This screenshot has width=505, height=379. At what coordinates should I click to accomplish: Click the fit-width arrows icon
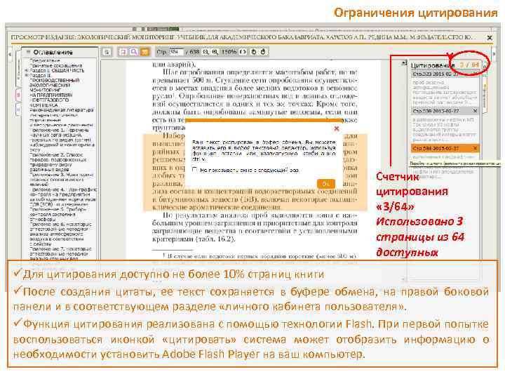(243, 52)
